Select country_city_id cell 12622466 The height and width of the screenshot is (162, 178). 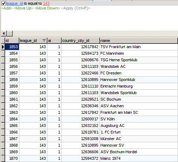(81, 73)
